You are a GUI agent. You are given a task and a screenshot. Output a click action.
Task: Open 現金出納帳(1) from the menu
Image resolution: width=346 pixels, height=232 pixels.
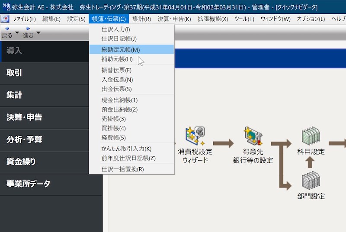(x=131, y=100)
